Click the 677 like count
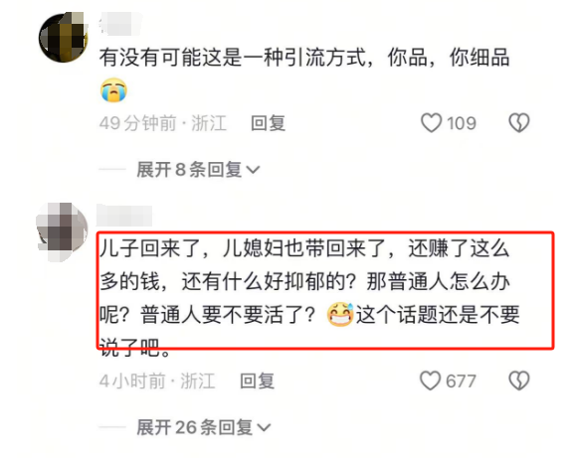Screen dimensions: 576x458 [461, 381]
